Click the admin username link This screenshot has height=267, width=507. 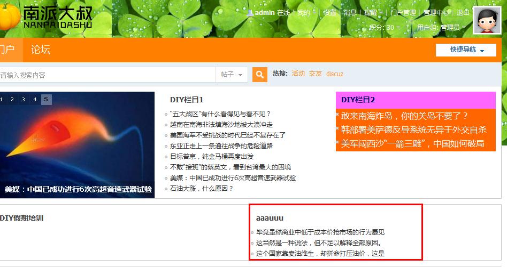[265, 13]
